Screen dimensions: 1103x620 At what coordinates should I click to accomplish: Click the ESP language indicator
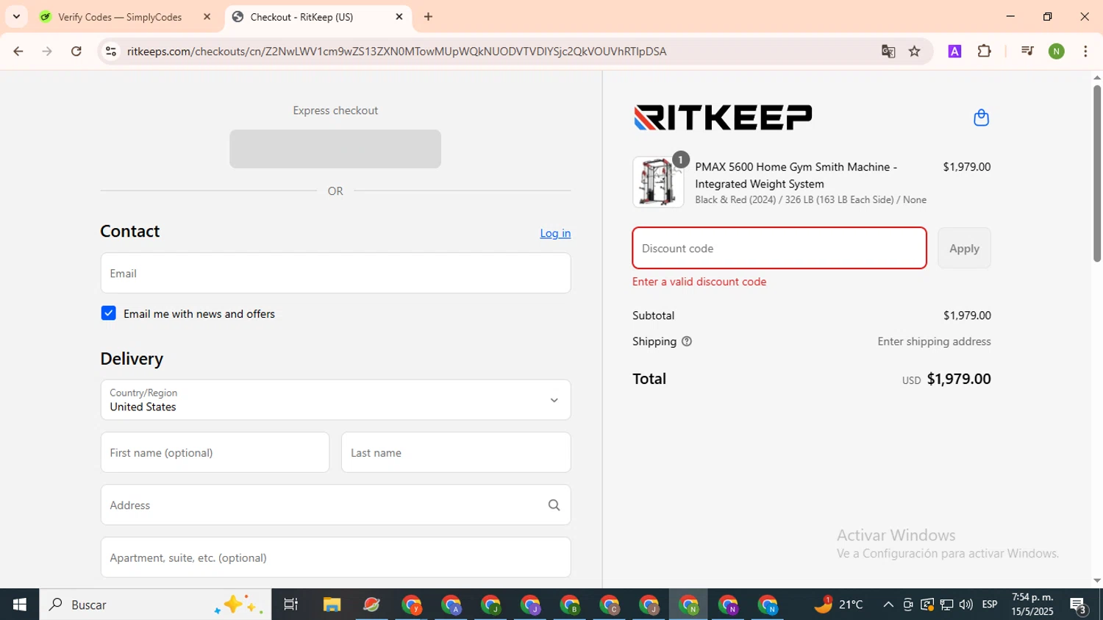[990, 605]
